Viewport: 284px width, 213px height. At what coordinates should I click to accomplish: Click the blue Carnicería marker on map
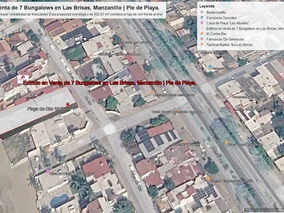tap(210, 67)
